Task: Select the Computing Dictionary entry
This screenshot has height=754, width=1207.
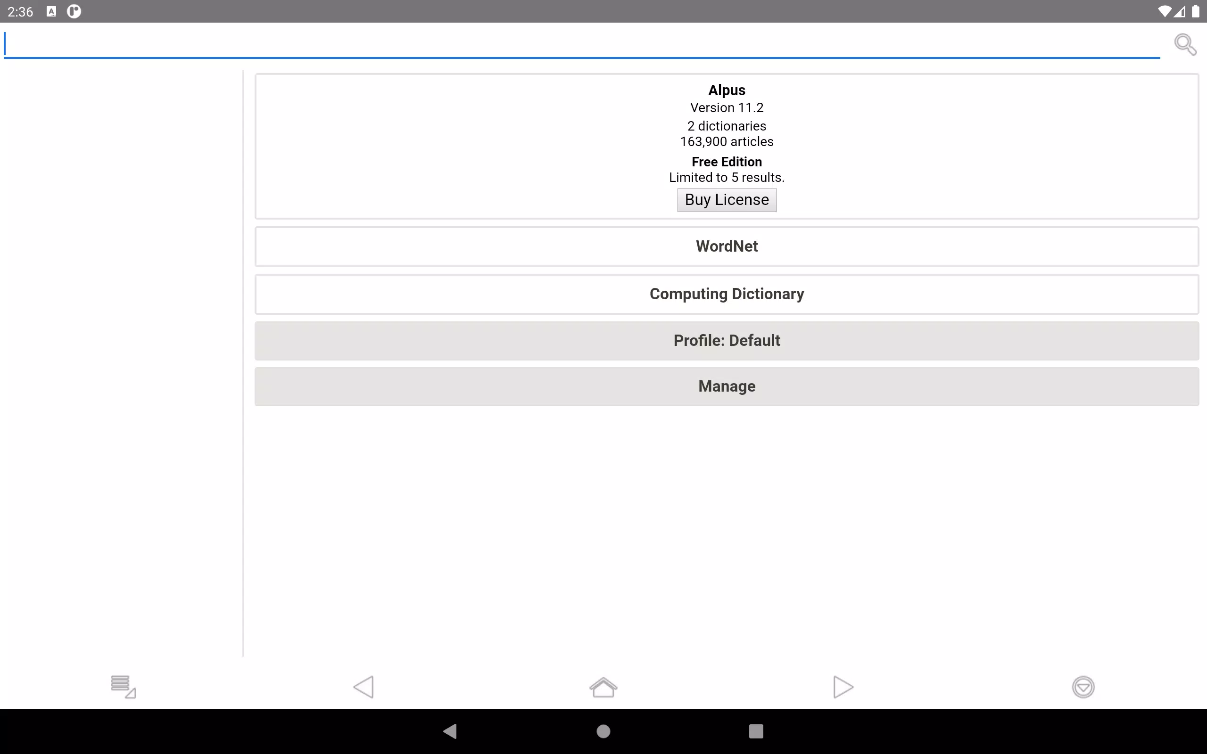Action: (726, 294)
